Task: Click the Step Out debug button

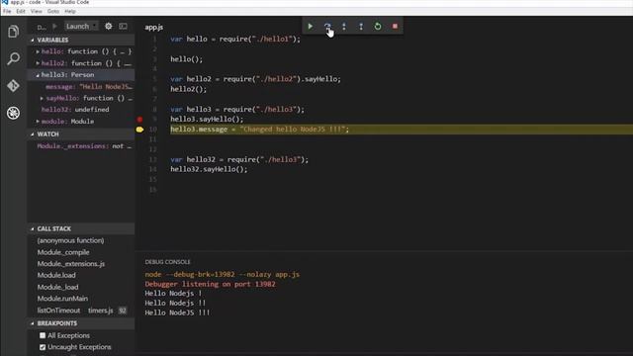Action: [361, 27]
